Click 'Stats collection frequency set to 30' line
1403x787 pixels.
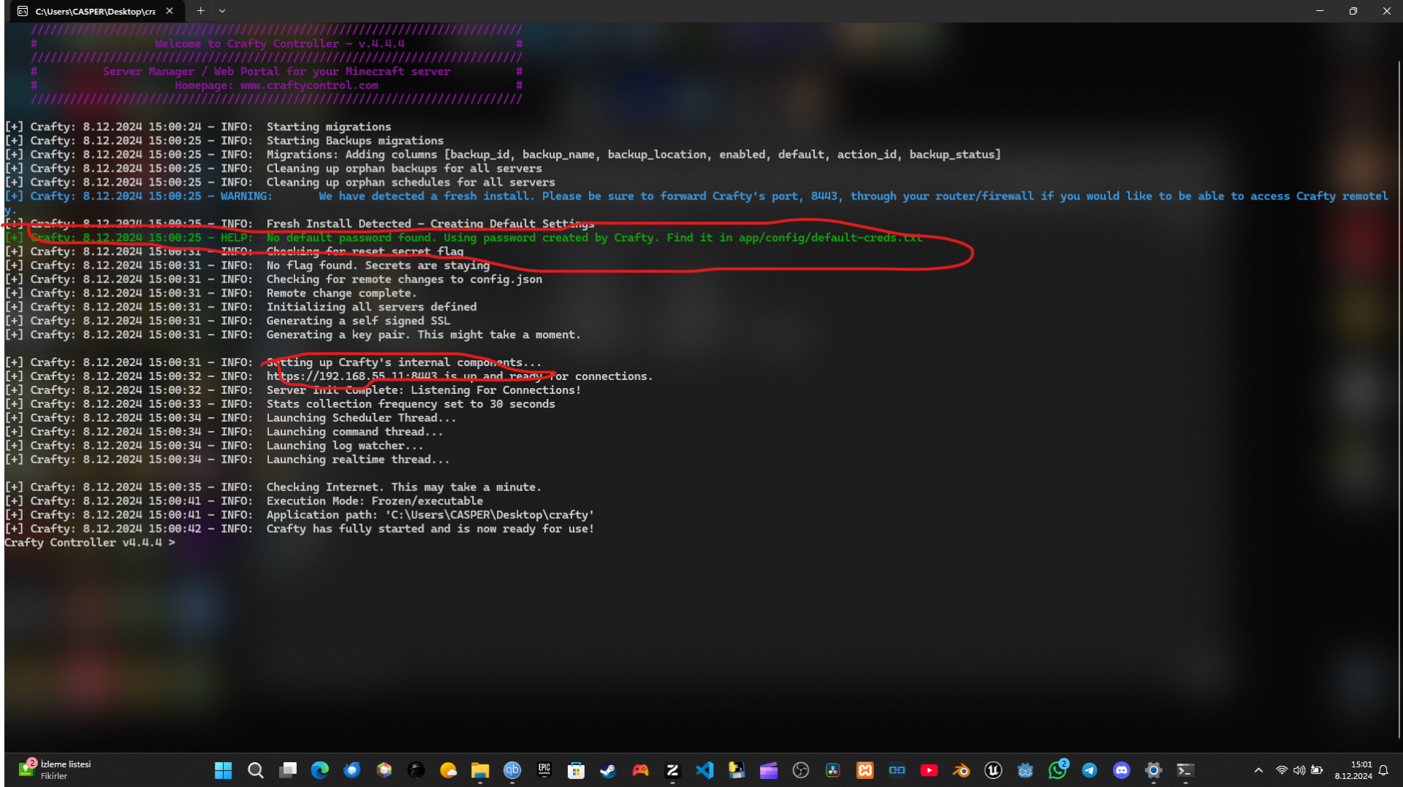[411, 404]
